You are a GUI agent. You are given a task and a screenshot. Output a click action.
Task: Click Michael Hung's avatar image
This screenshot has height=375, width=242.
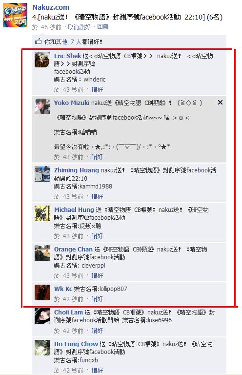click(42, 213)
